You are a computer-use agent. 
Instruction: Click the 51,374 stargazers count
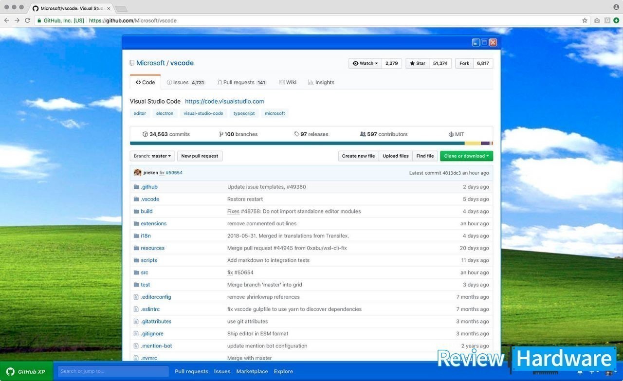click(440, 63)
